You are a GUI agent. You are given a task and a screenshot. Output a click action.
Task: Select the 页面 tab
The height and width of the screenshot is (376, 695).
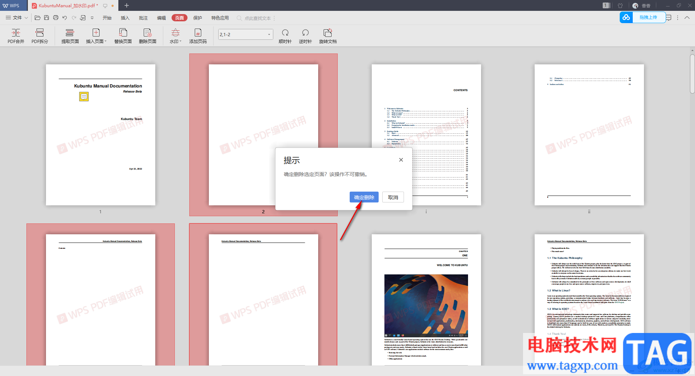click(180, 18)
